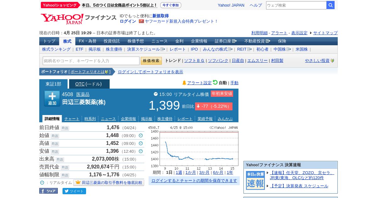This screenshot has height=198, width=377.
Task: Click 用語 next to 出来高
Action: tap(60, 159)
